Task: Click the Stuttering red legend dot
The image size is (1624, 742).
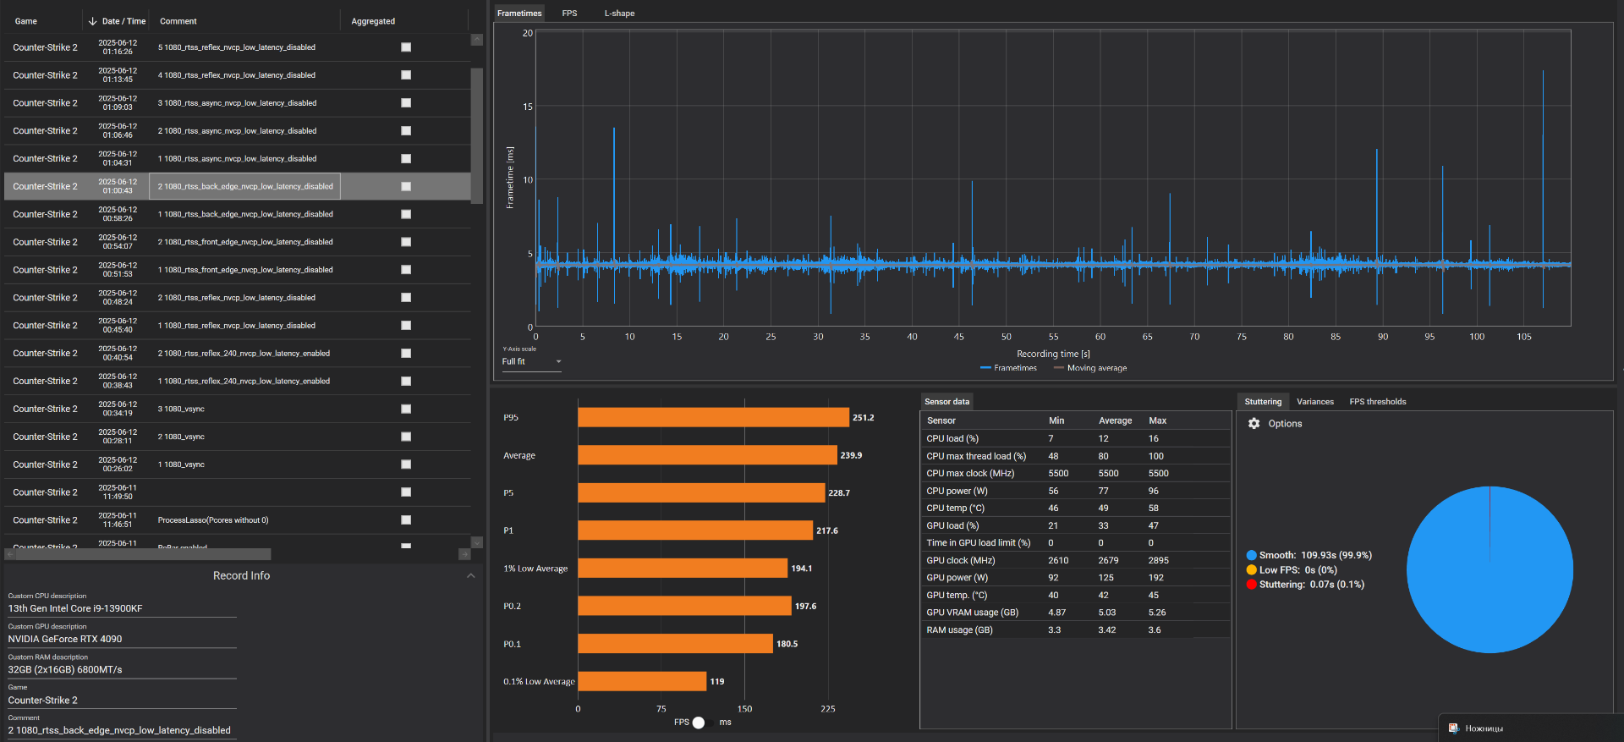Action: [1251, 584]
